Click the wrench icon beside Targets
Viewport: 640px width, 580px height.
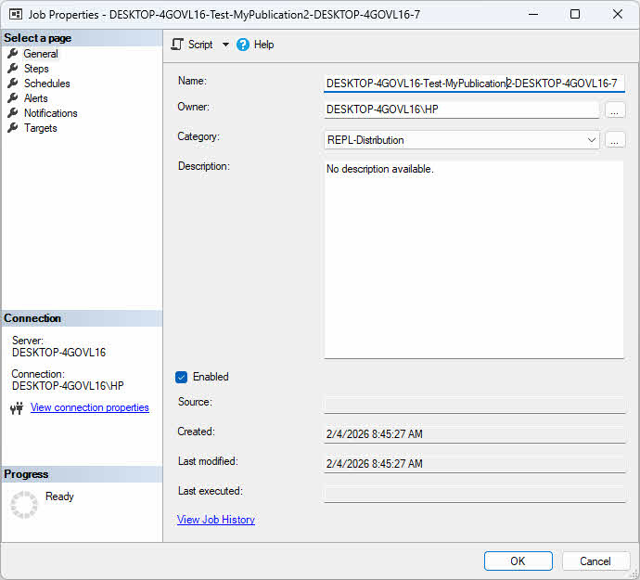pyautogui.click(x=13, y=128)
